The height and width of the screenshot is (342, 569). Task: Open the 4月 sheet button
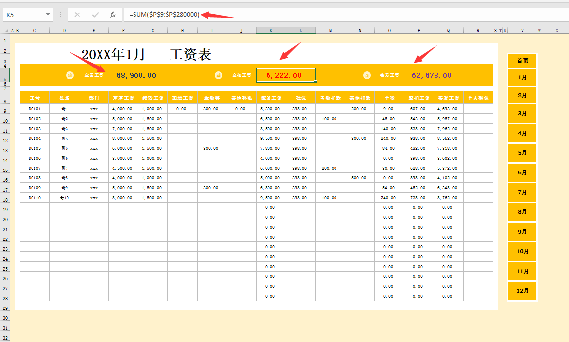522,133
